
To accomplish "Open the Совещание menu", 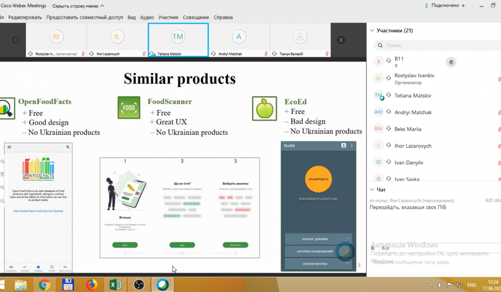I will click(x=196, y=18).
